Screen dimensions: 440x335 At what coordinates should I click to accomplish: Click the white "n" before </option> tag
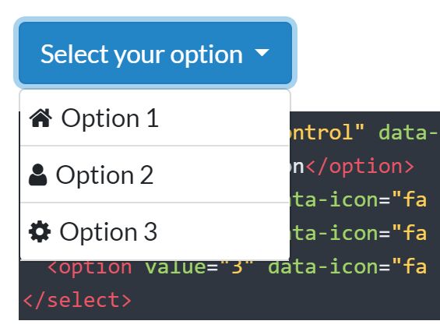(x=297, y=167)
